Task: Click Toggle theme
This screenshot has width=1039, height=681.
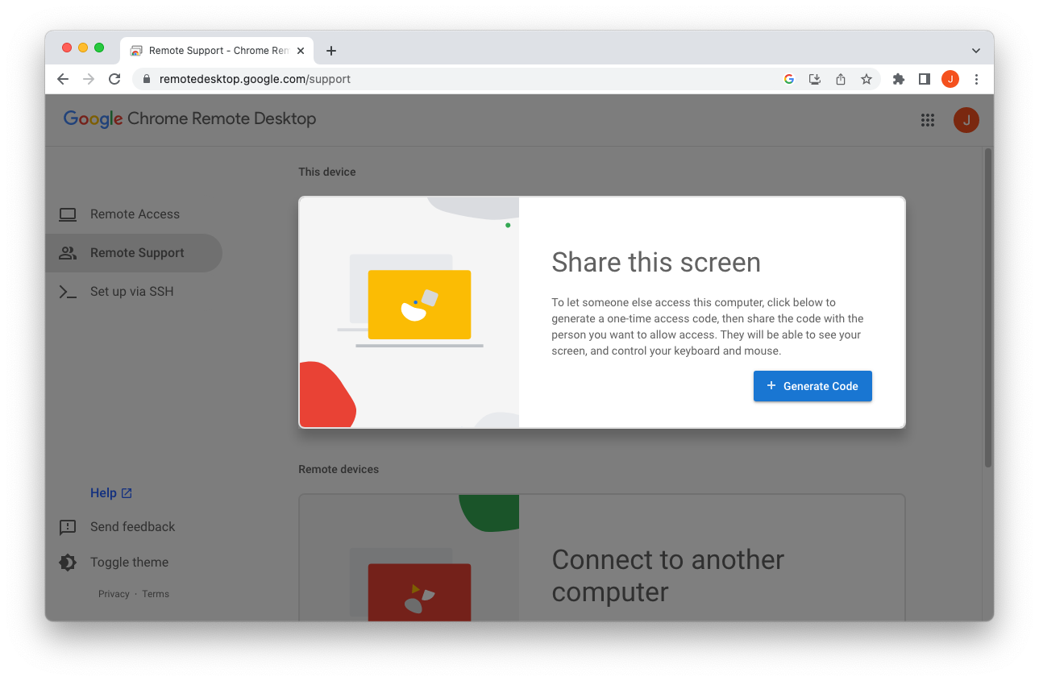Action: pyautogui.click(x=129, y=563)
